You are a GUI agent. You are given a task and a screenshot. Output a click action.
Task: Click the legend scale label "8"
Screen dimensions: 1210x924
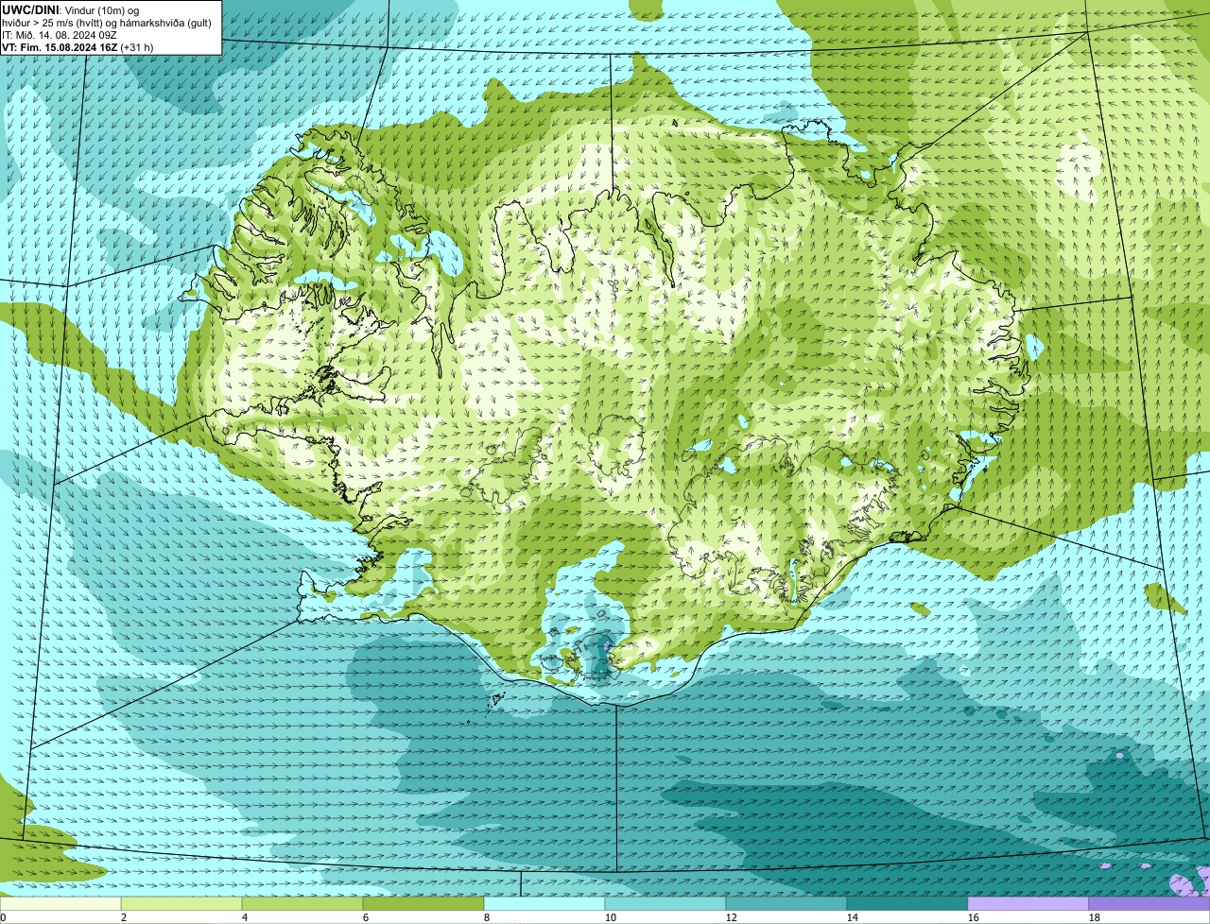coord(487,917)
